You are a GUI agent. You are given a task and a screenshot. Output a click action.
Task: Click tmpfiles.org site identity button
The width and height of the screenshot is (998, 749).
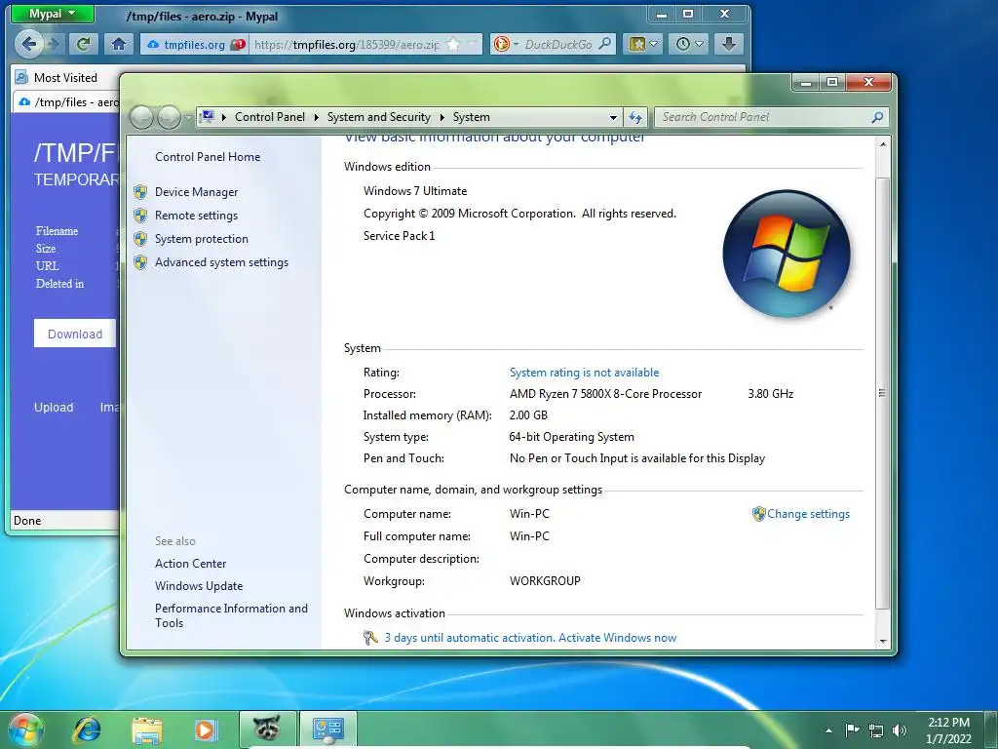(195, 45)
